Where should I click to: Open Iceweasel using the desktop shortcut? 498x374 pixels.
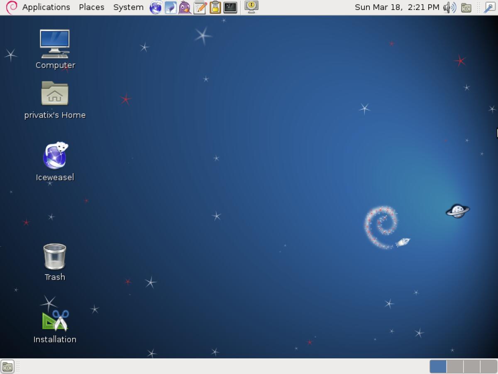click(54, 158)
